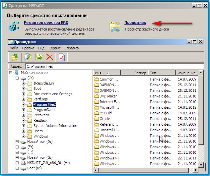Image resolution: width=210 pixels, height=176 pixels.
Task: Open the Сервис menu
Action: click(x=54, y=48)
